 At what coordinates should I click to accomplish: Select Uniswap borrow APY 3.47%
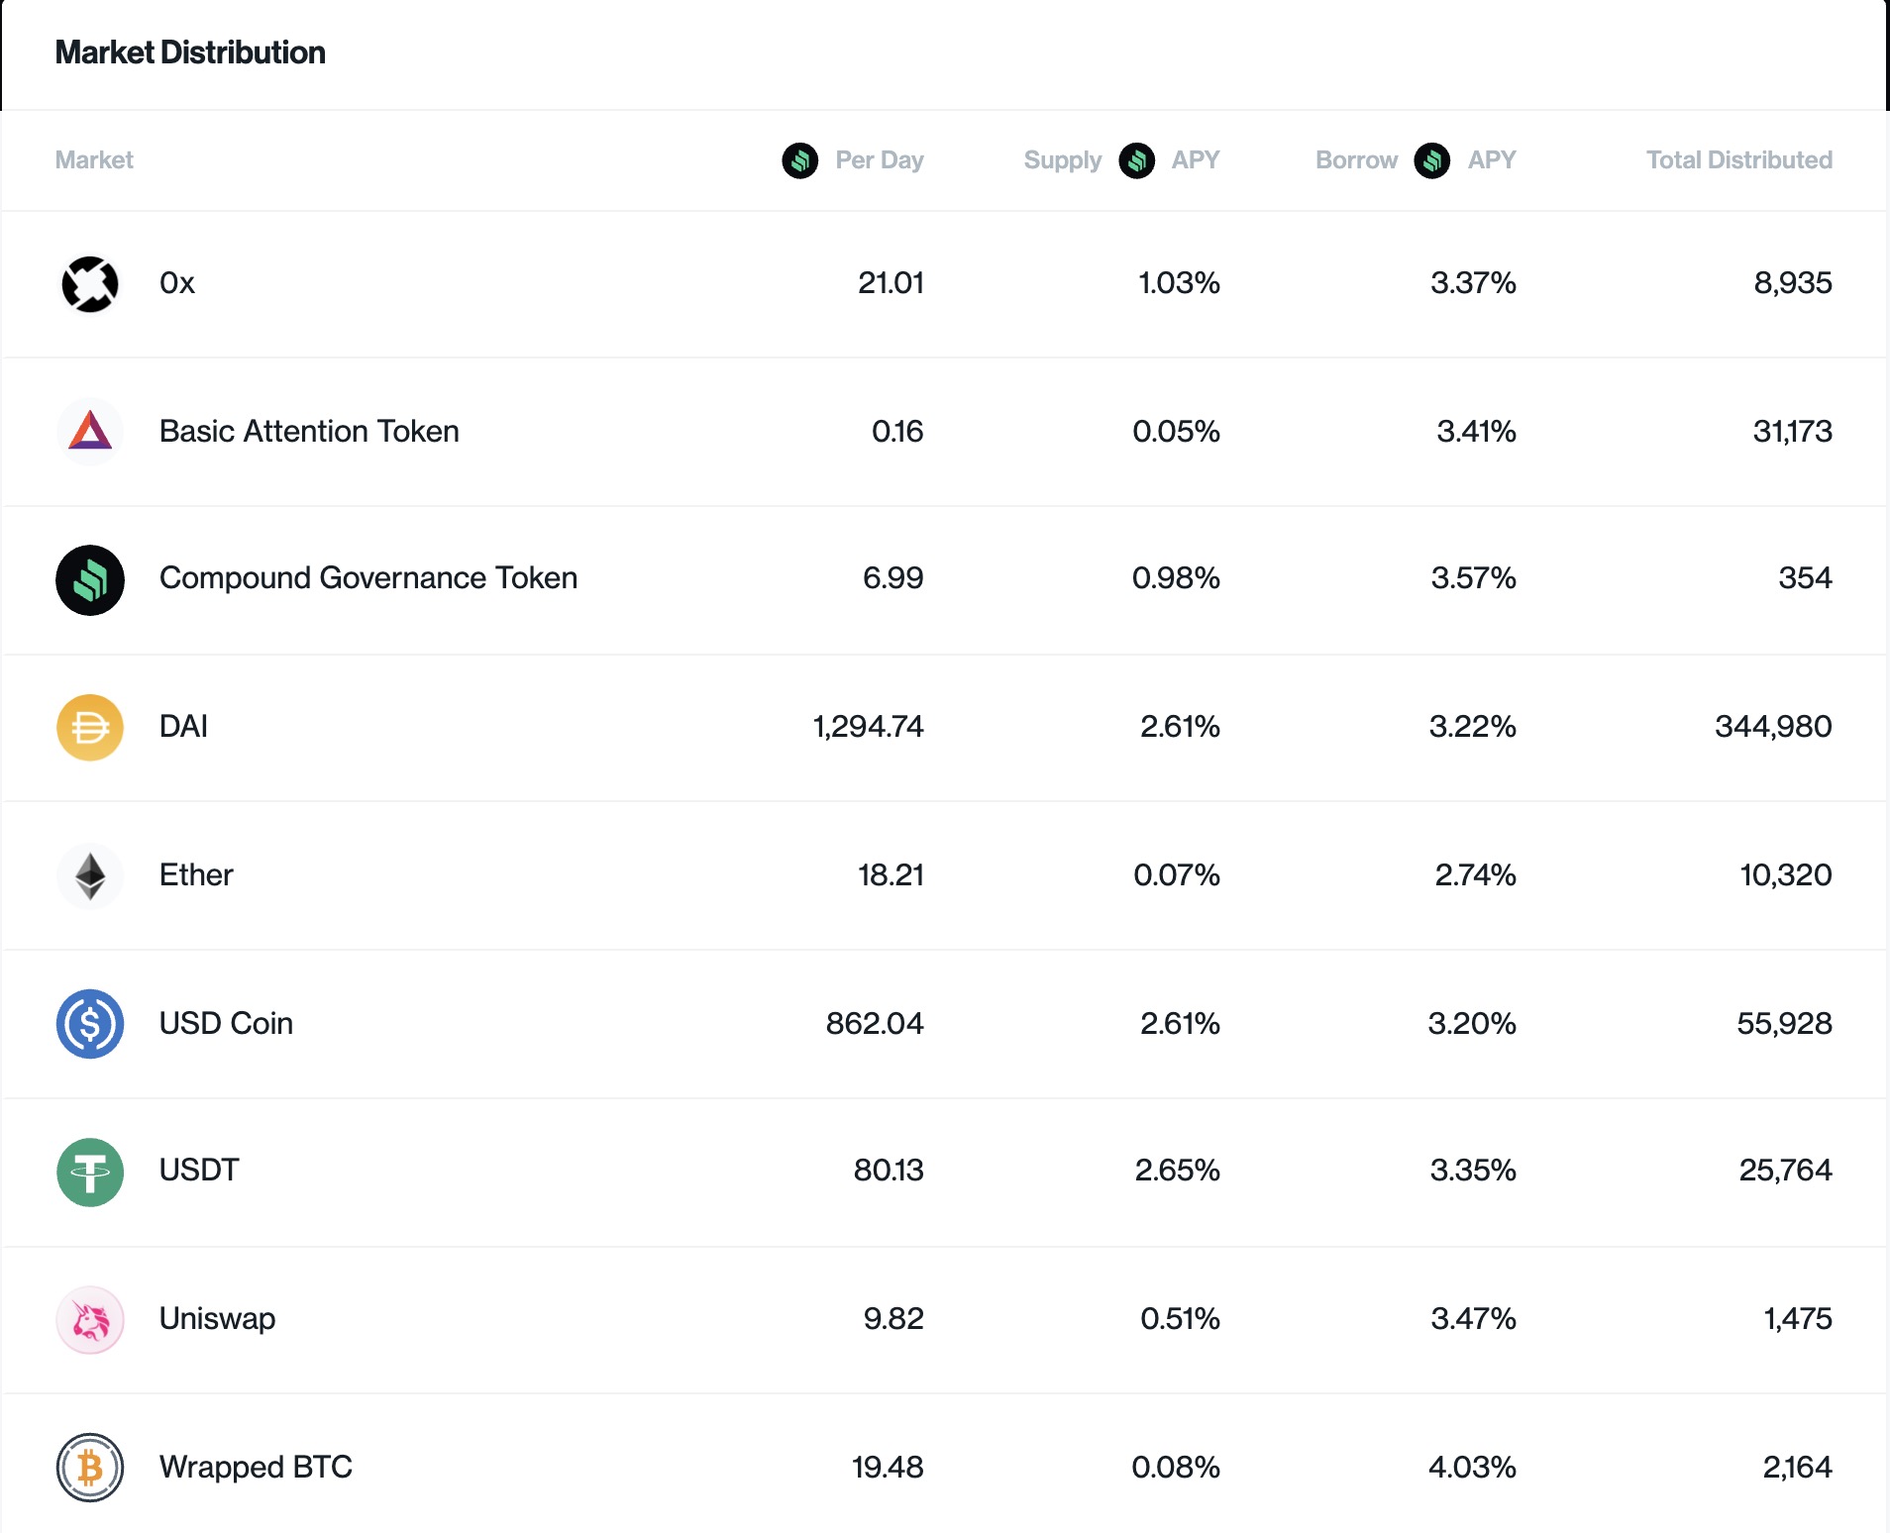coord(1473,1319)
